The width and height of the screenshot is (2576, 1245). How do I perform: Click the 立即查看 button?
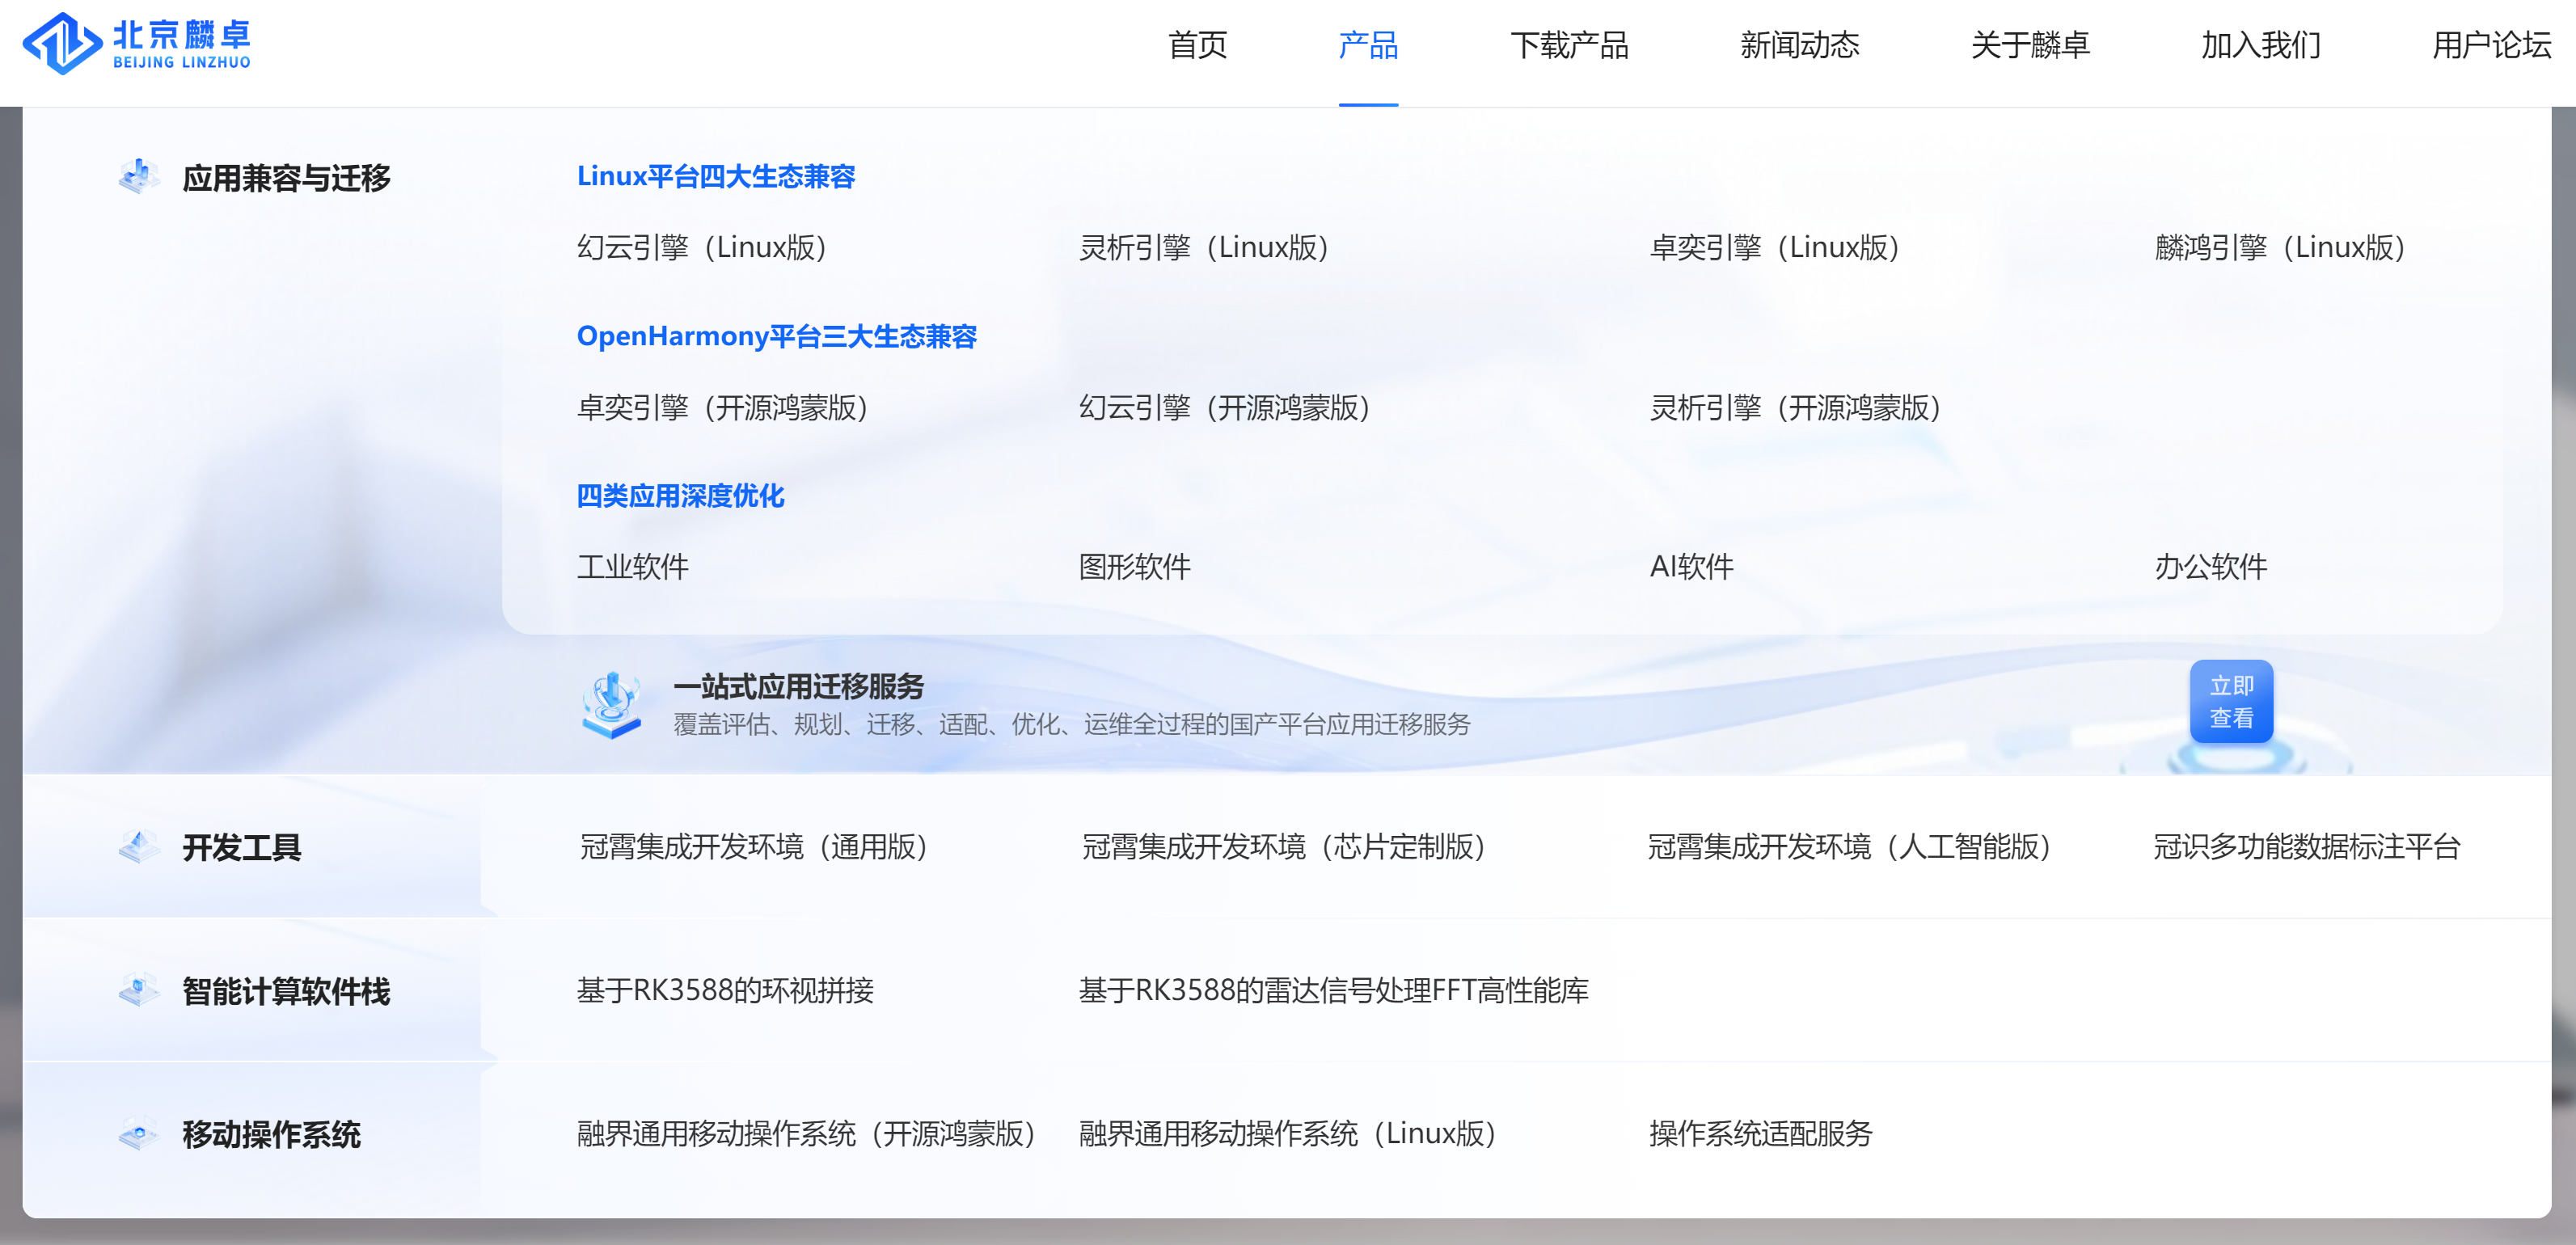pos(2232,702)
